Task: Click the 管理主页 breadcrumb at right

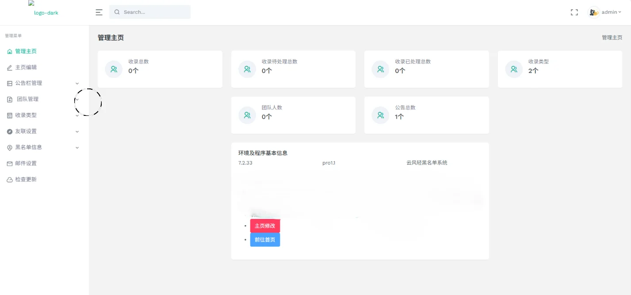Action: 612,38
